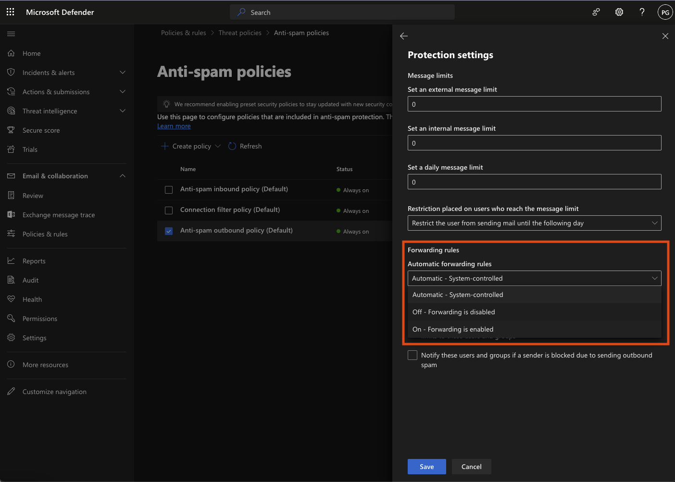Click the Customize navigation pencil icon
This screenshot has height=482, width=675.
pos(11,392)
